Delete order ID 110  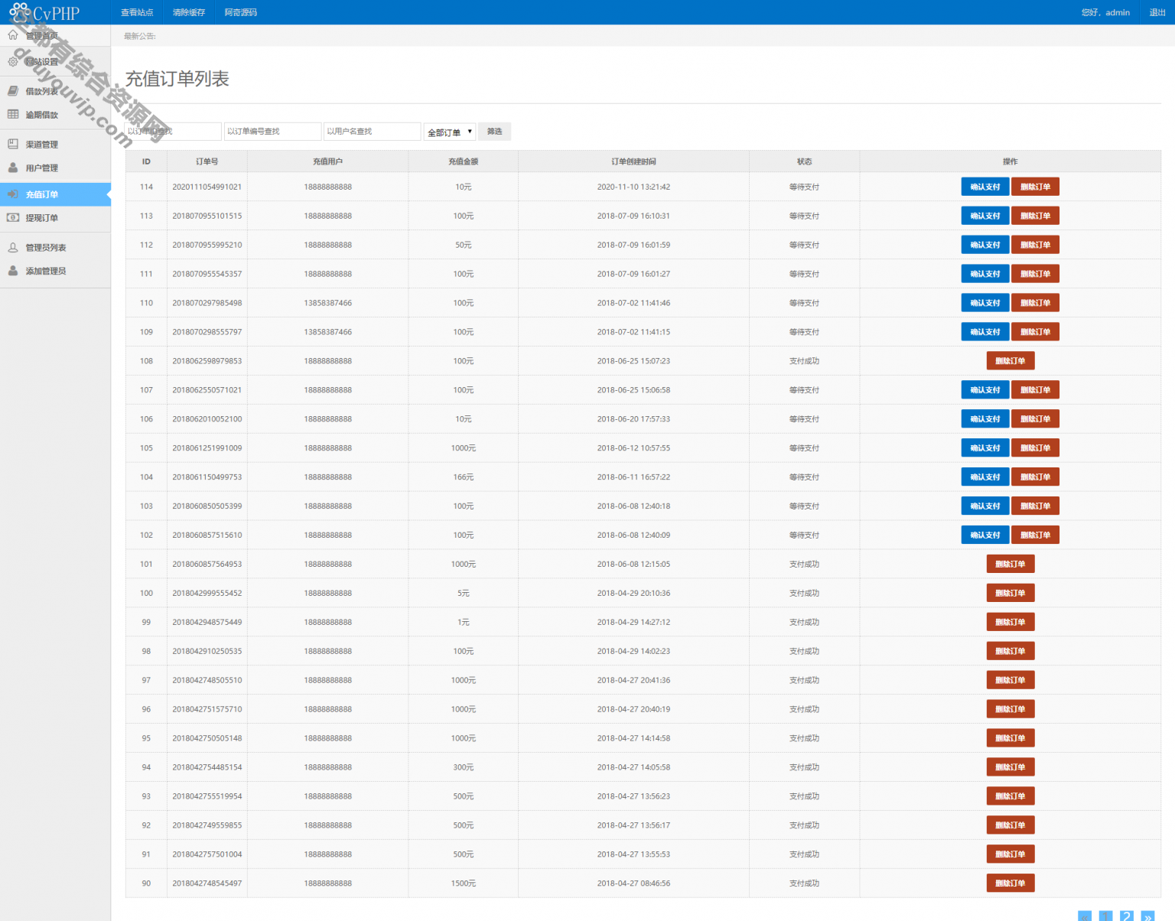(1035, 303)
